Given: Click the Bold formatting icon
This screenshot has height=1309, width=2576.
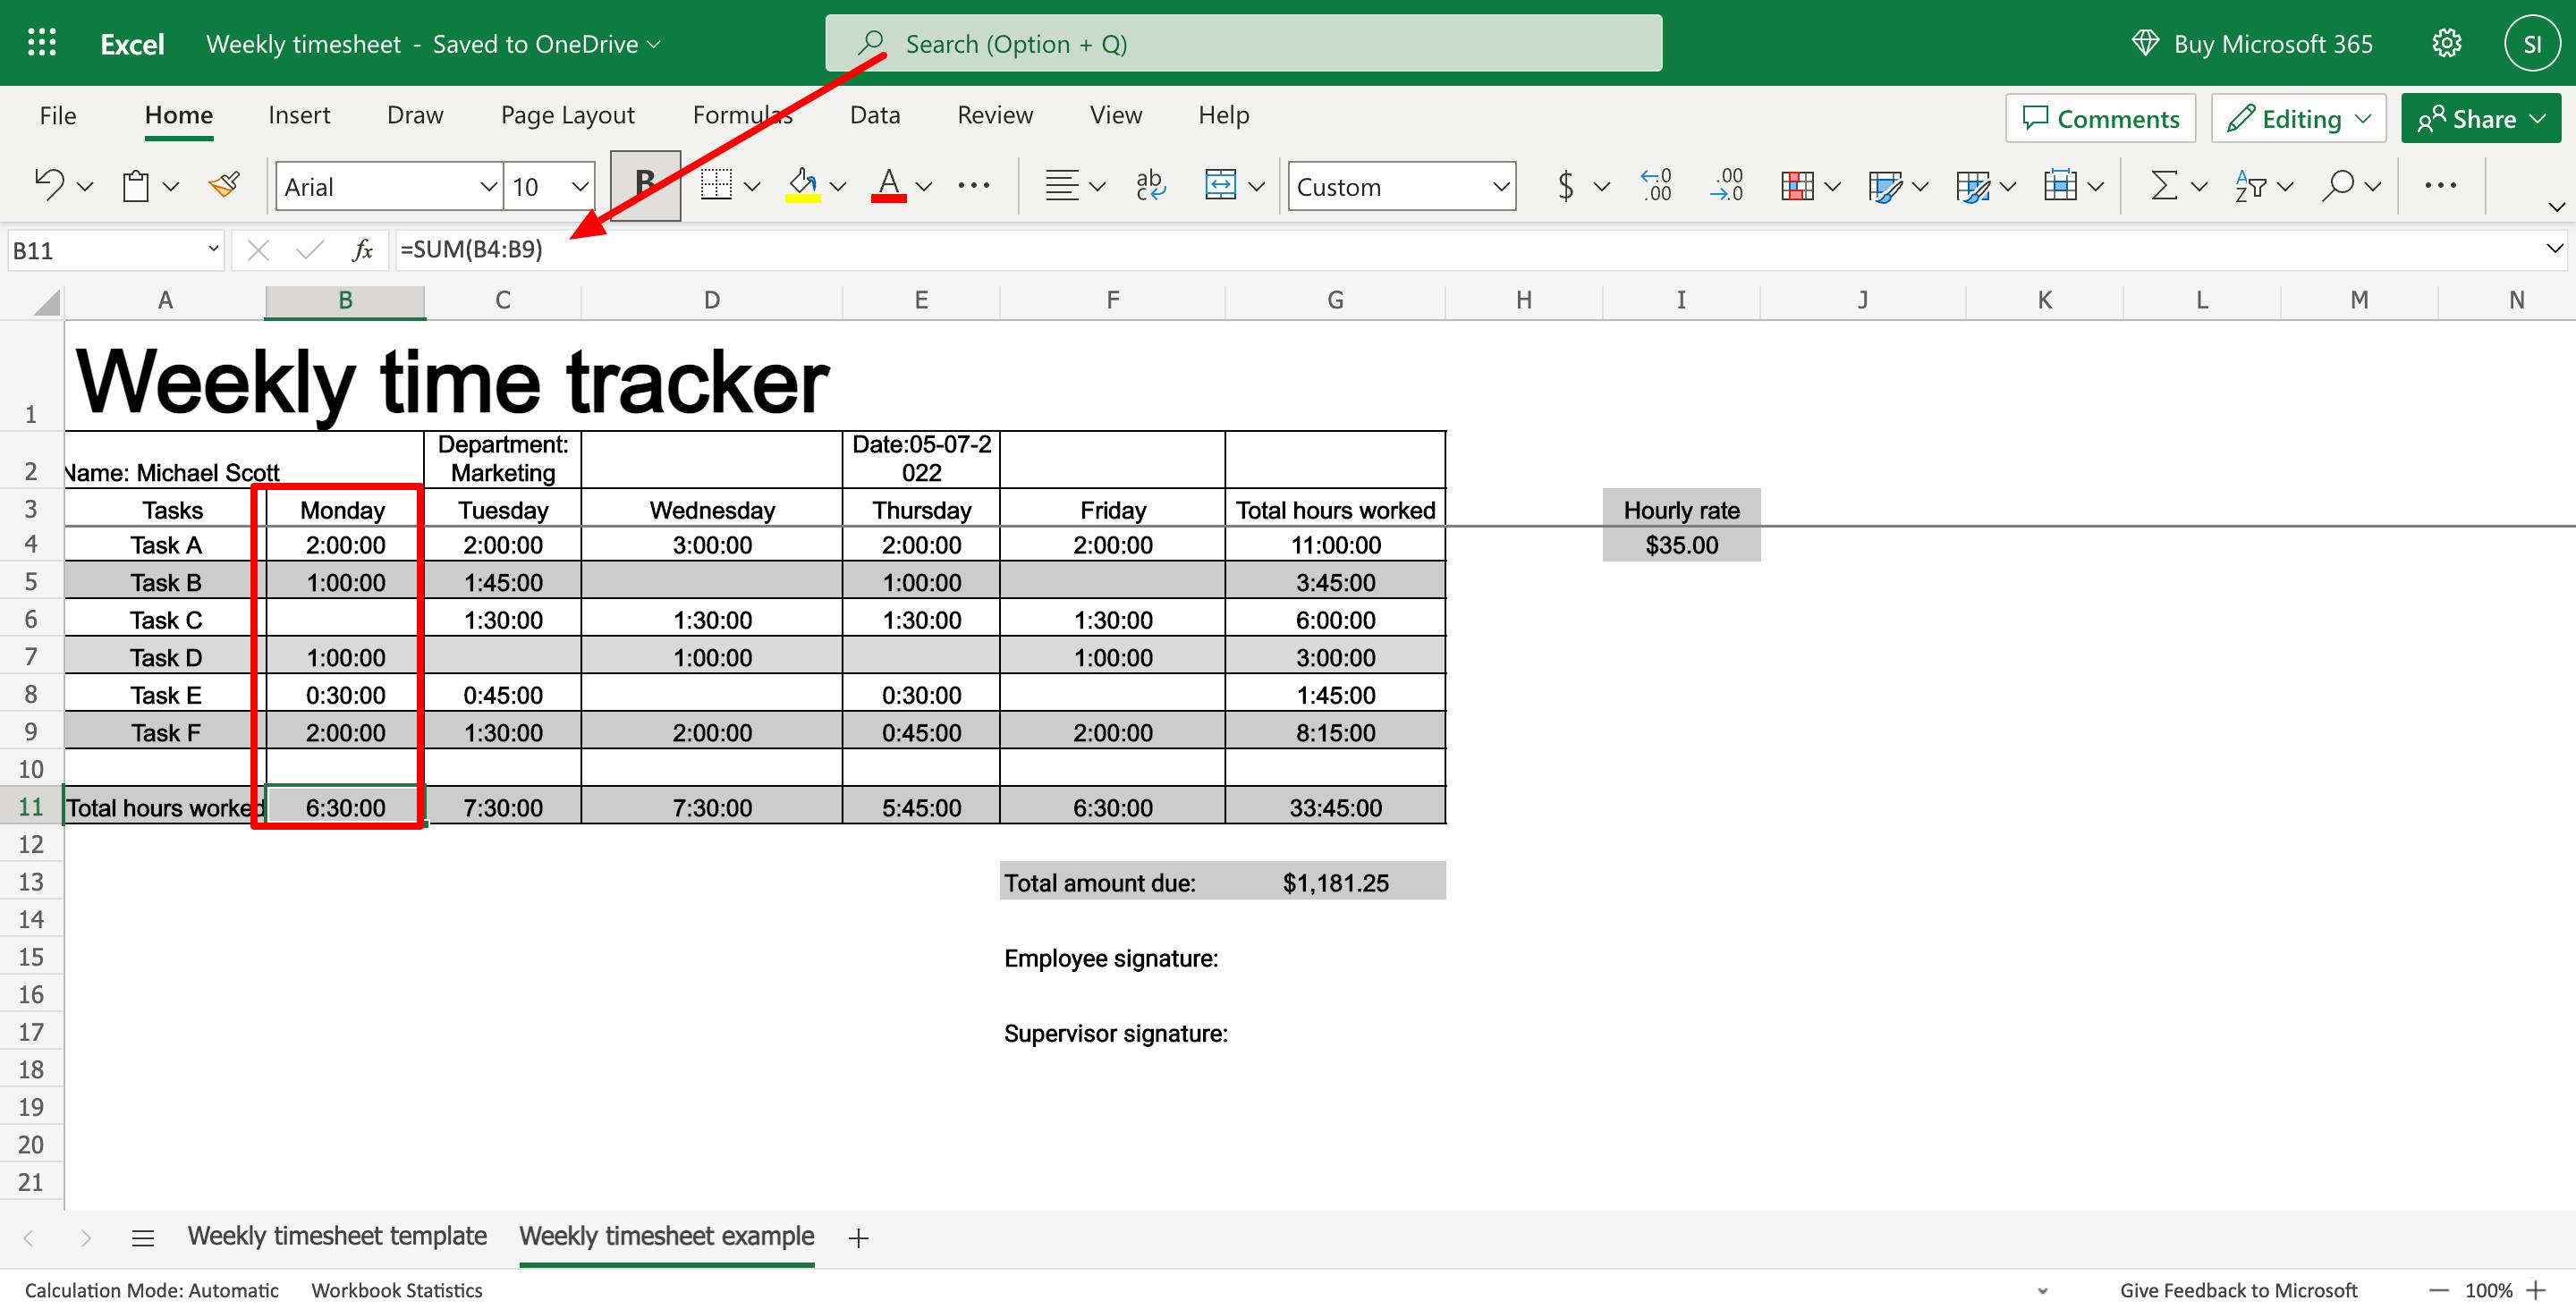Looking at the screenshot, I should coord(644,183).
